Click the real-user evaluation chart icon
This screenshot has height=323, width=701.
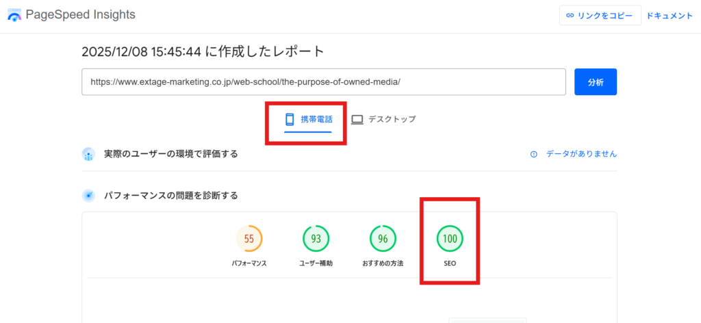pyautogui.click(x=88, y=154)
